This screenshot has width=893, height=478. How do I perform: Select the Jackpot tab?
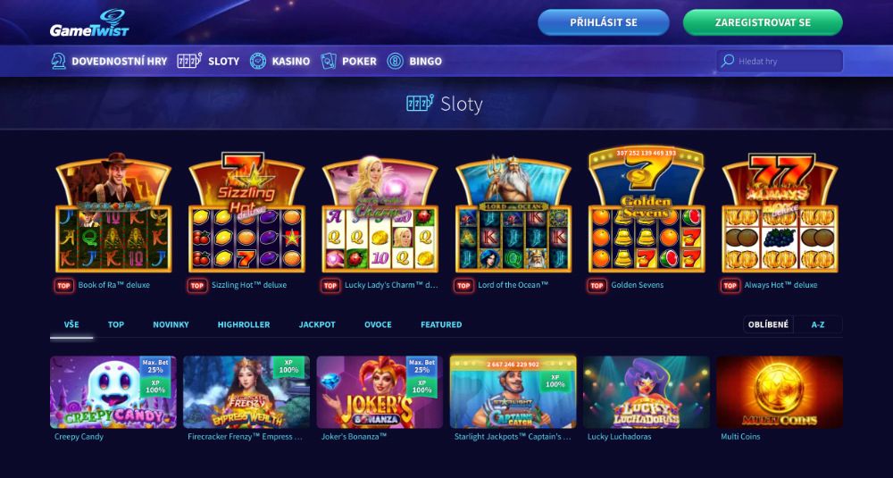click(x=317, y=324)
